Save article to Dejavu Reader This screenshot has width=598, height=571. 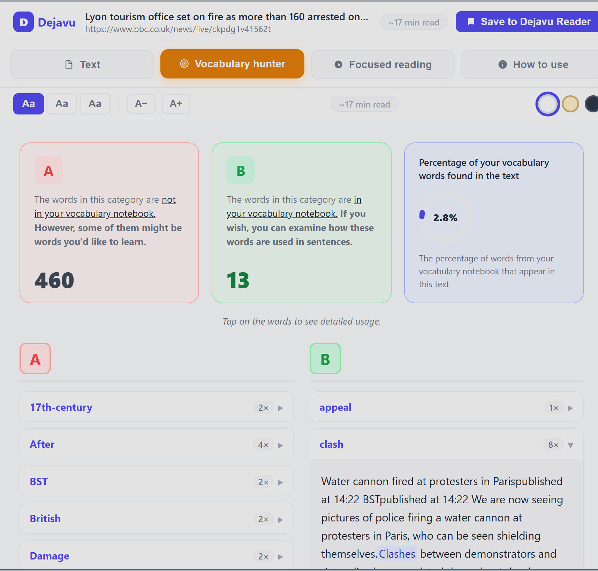click(527, 22)
